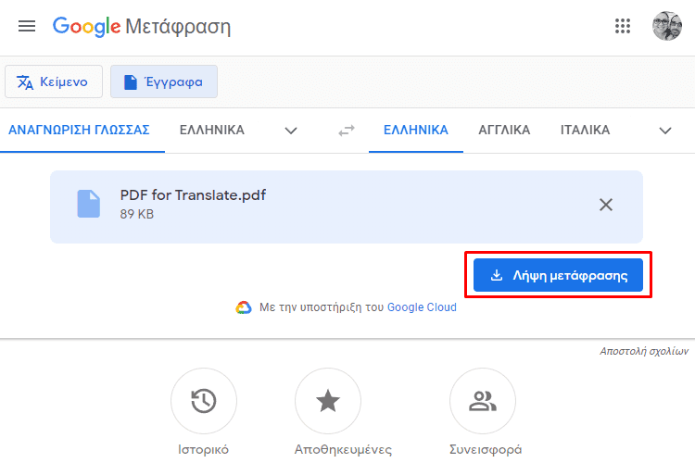Click the Google logo
This screenshot has width=695, height=463.
pyautogui.click(x=86, y=27)
